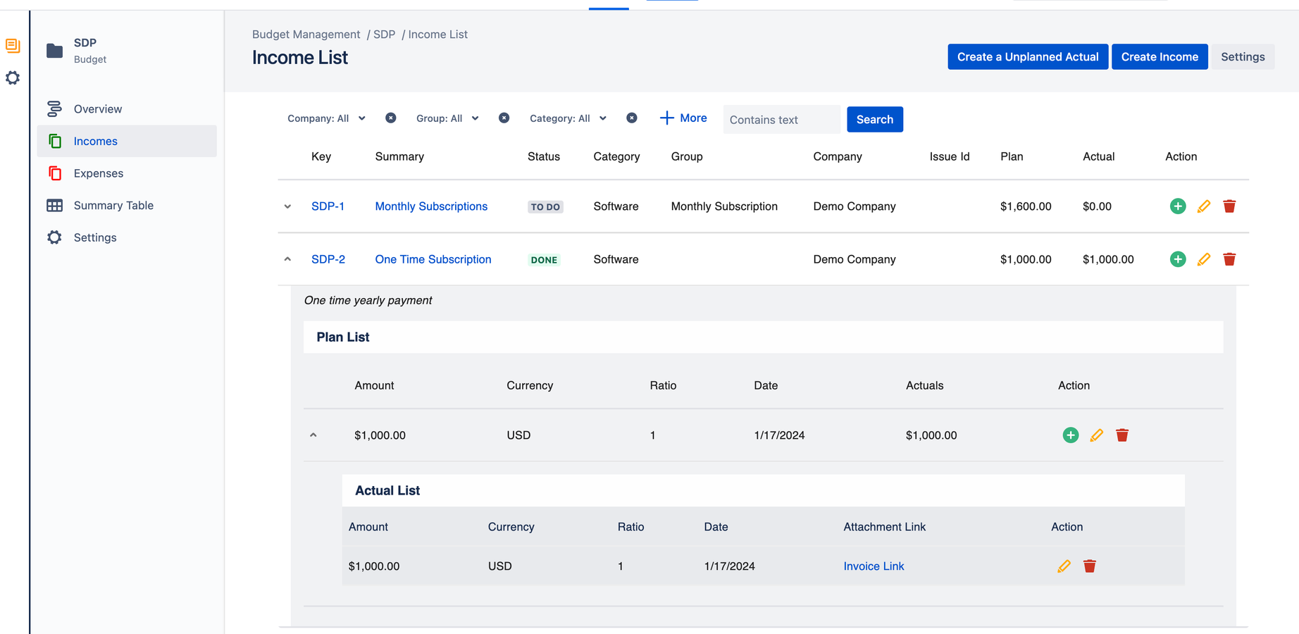
Task: Collapse the $1,000.00 plan row
Action: 313,435
